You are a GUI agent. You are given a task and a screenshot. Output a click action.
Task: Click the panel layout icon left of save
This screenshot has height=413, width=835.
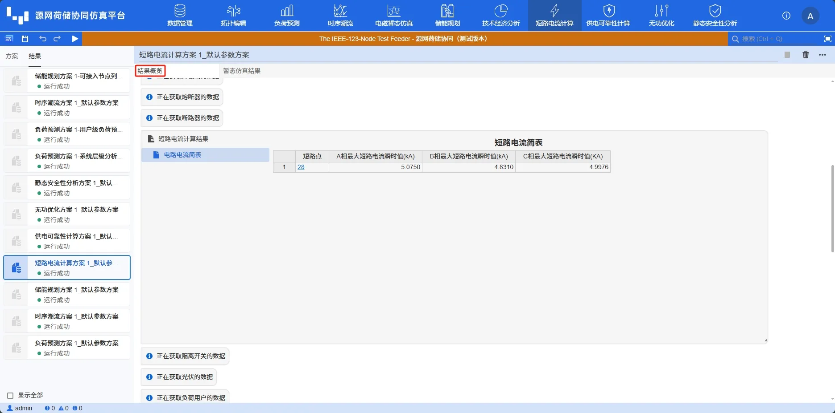pyautogui.click(x=9, y=39)
